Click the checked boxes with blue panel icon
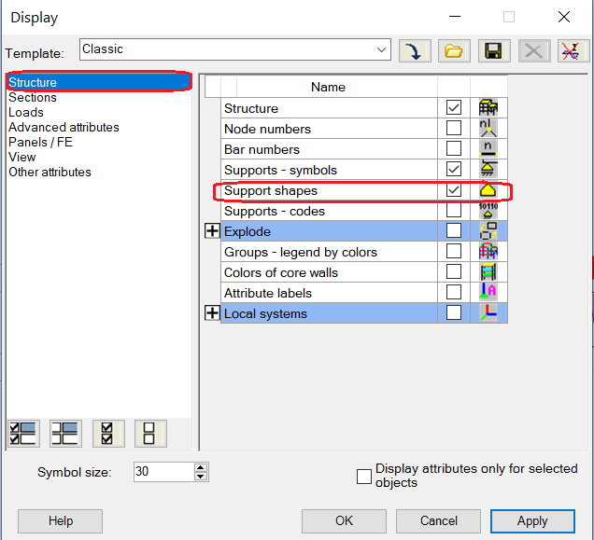Image resolution: width=594 pixels, height=540 pixels. [23, 434]
